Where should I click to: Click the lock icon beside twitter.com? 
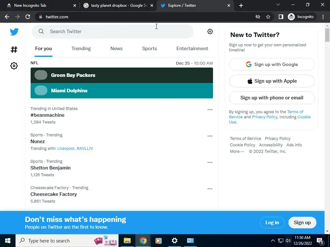pyautogui.click(x=40, y=17)
